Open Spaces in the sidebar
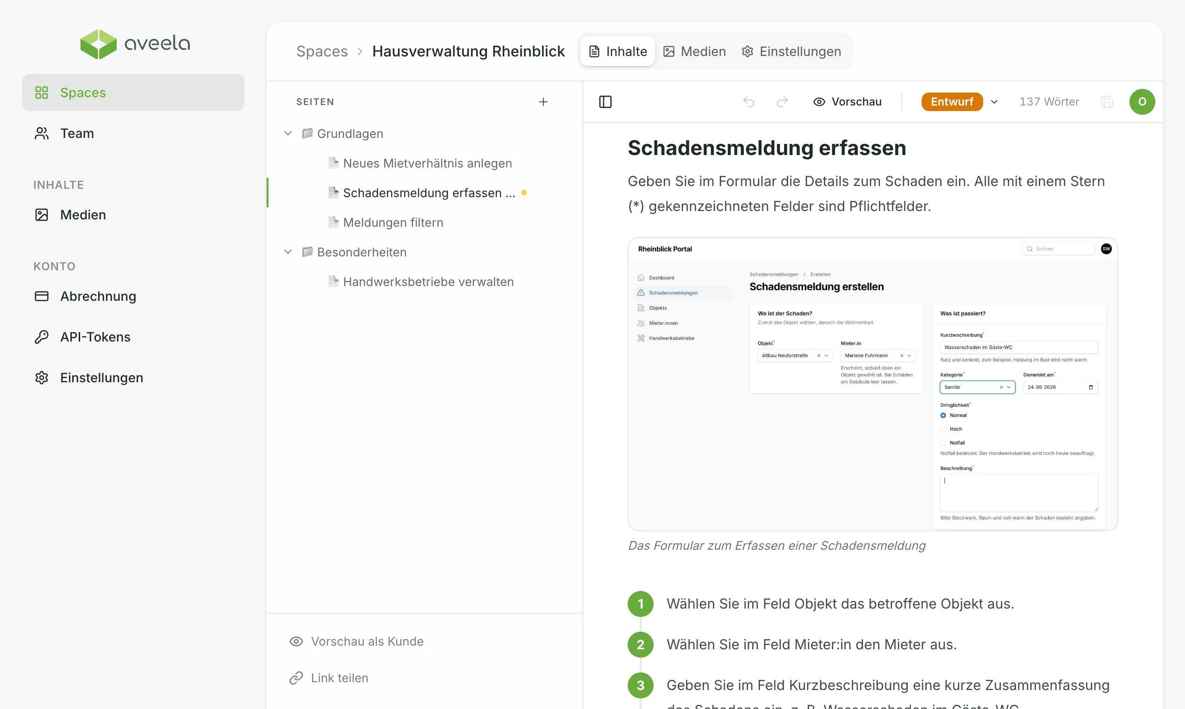 tap(133, 93)
